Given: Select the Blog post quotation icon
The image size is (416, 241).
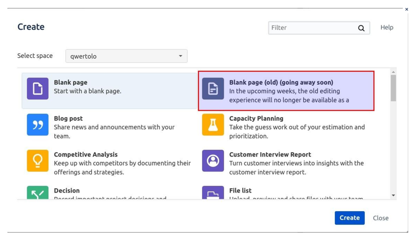Looking at the screenshot, I should click(37, 125).
